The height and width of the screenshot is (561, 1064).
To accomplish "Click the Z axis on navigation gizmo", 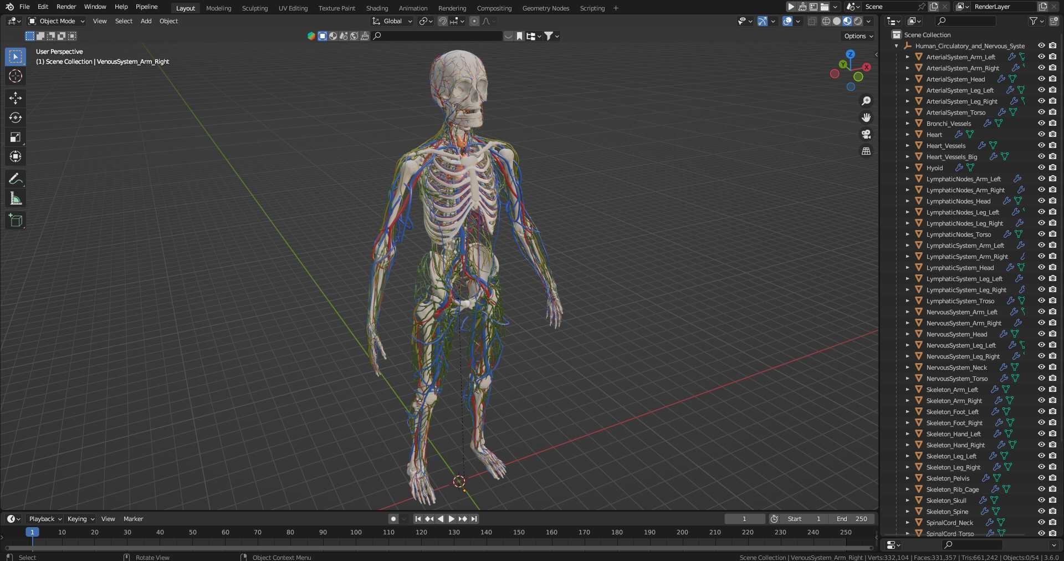I will 850,54.
